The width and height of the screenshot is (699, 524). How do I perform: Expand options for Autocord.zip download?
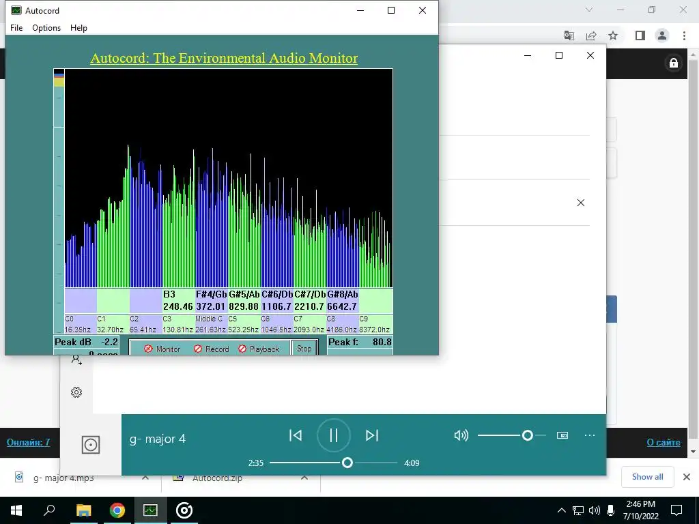coord(304,477)
